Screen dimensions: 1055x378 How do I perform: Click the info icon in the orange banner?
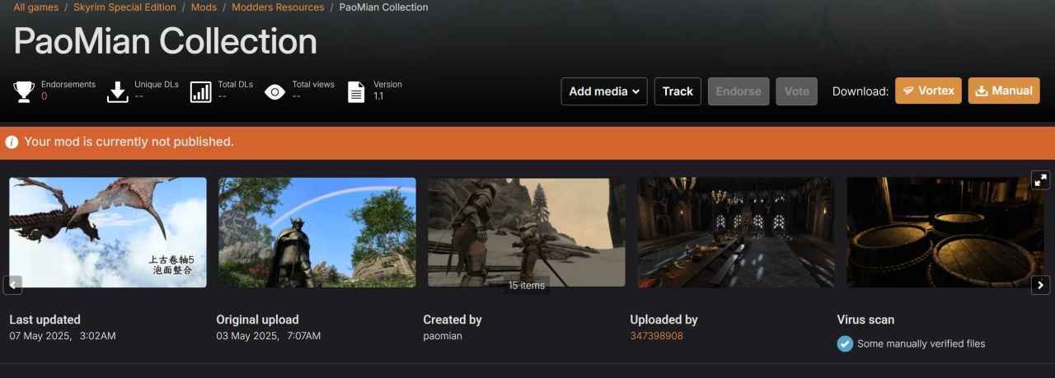point(12,142)
